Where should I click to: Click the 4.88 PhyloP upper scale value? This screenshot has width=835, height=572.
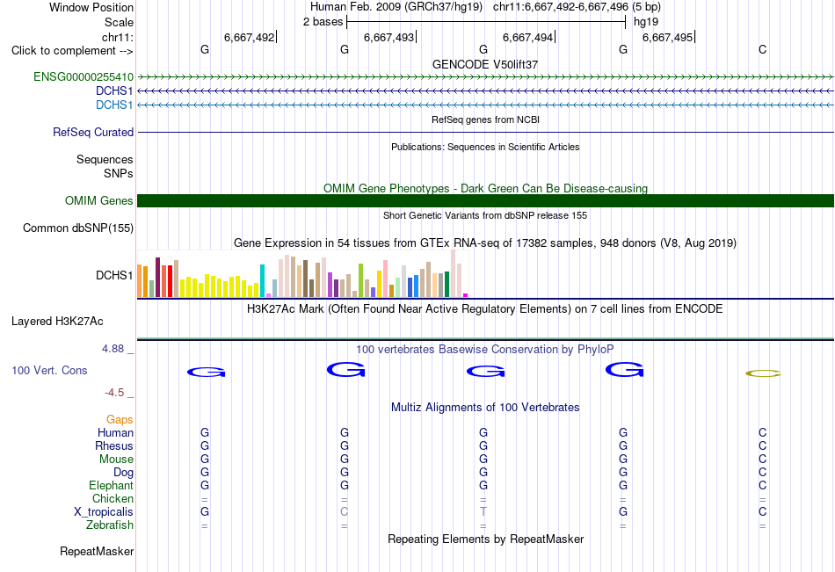tap(113, 349)
